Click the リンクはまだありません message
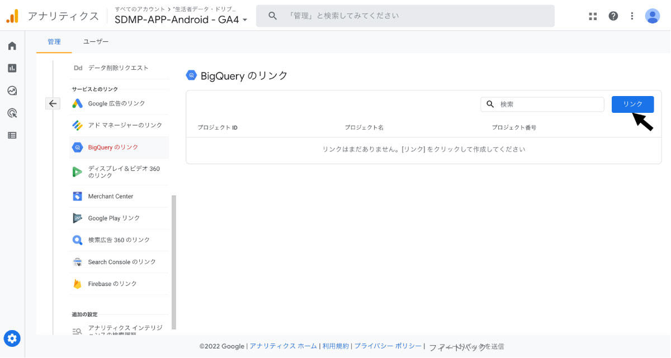Viewport: 671px width, 358px height. (x=424, y=150)
